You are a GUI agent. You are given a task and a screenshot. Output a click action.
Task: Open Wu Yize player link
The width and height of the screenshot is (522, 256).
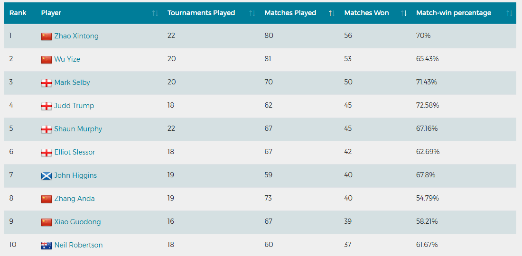click(67, 59)
